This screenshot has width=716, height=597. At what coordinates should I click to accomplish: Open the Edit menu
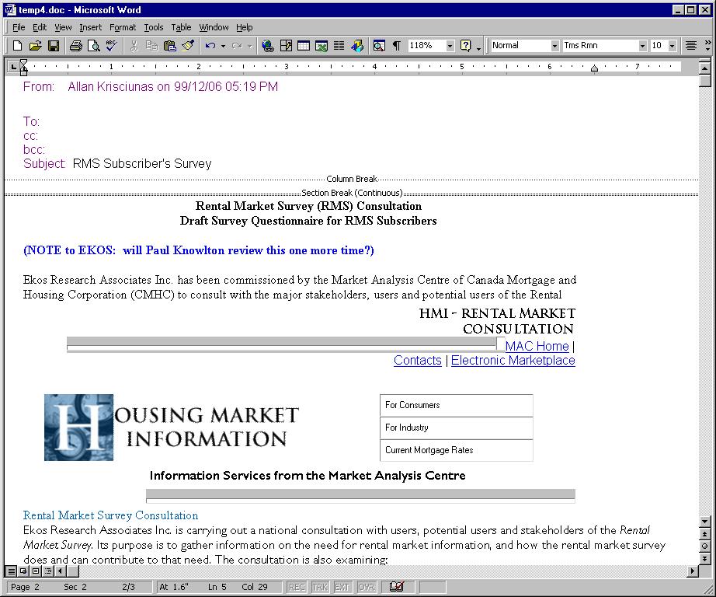coord(40,27)
